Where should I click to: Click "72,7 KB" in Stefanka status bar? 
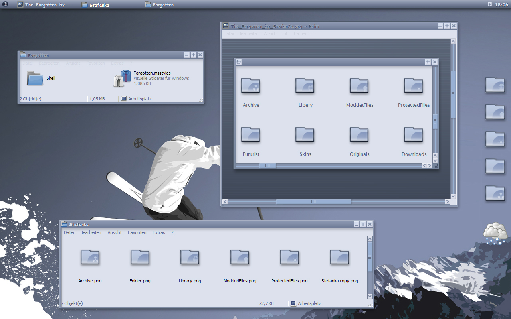[266, 303]
